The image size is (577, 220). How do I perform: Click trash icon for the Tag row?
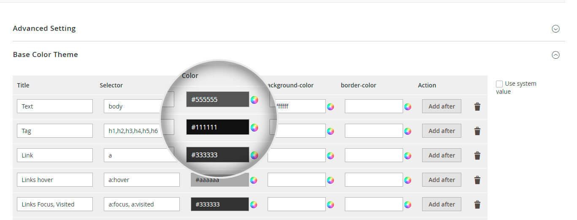[477, 131]
